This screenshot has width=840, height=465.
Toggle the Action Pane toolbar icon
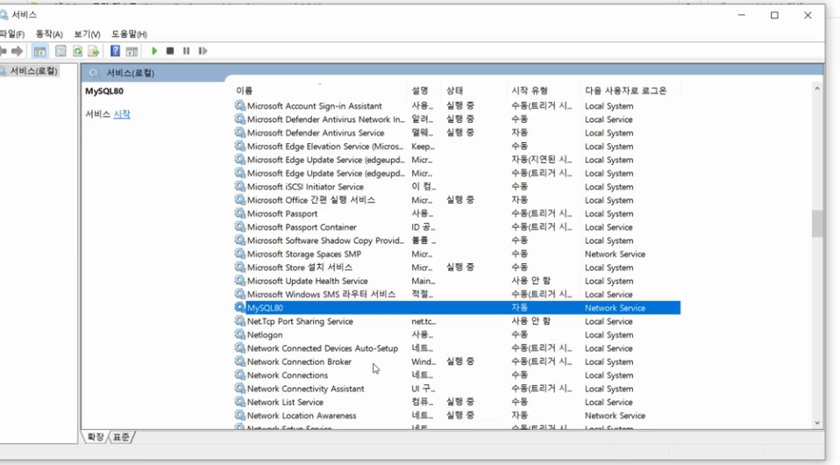coord(132,51)
